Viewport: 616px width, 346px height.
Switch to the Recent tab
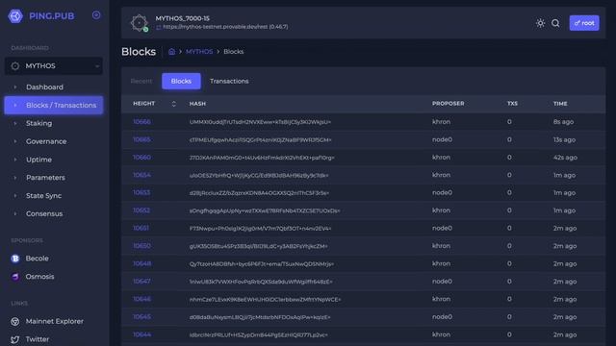pos(141,81)
